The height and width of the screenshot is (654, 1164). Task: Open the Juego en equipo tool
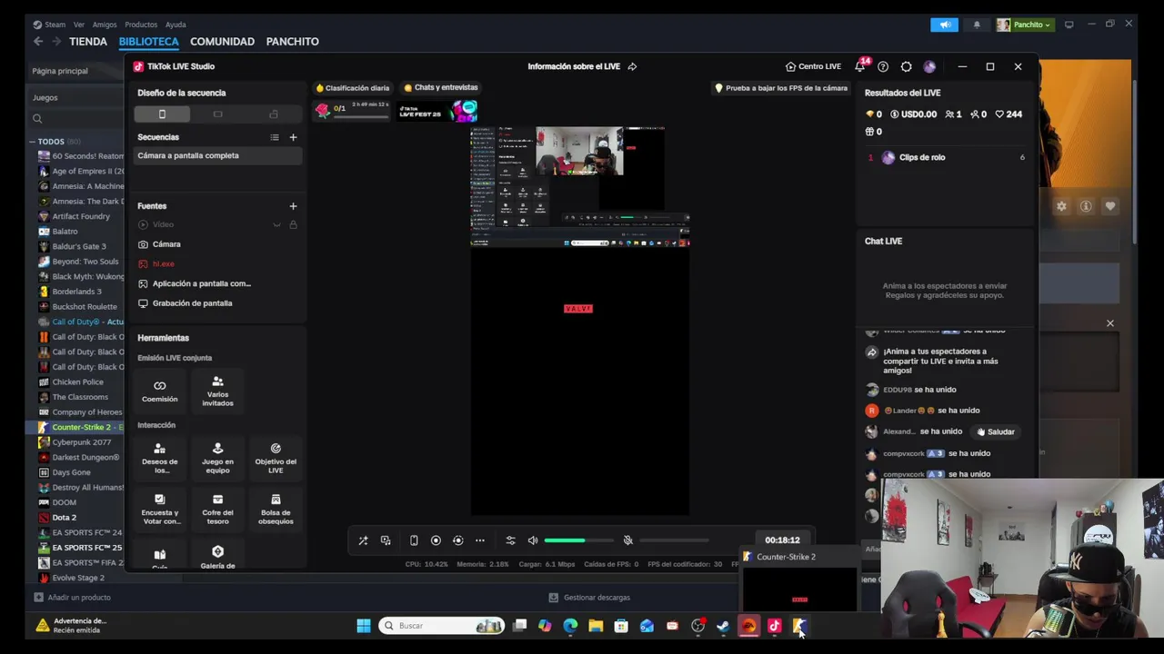click(x=217, y=458)
